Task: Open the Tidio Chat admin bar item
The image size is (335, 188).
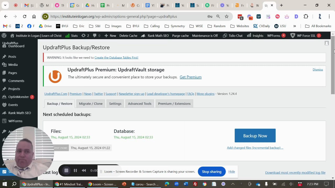Action: (232, 36)
